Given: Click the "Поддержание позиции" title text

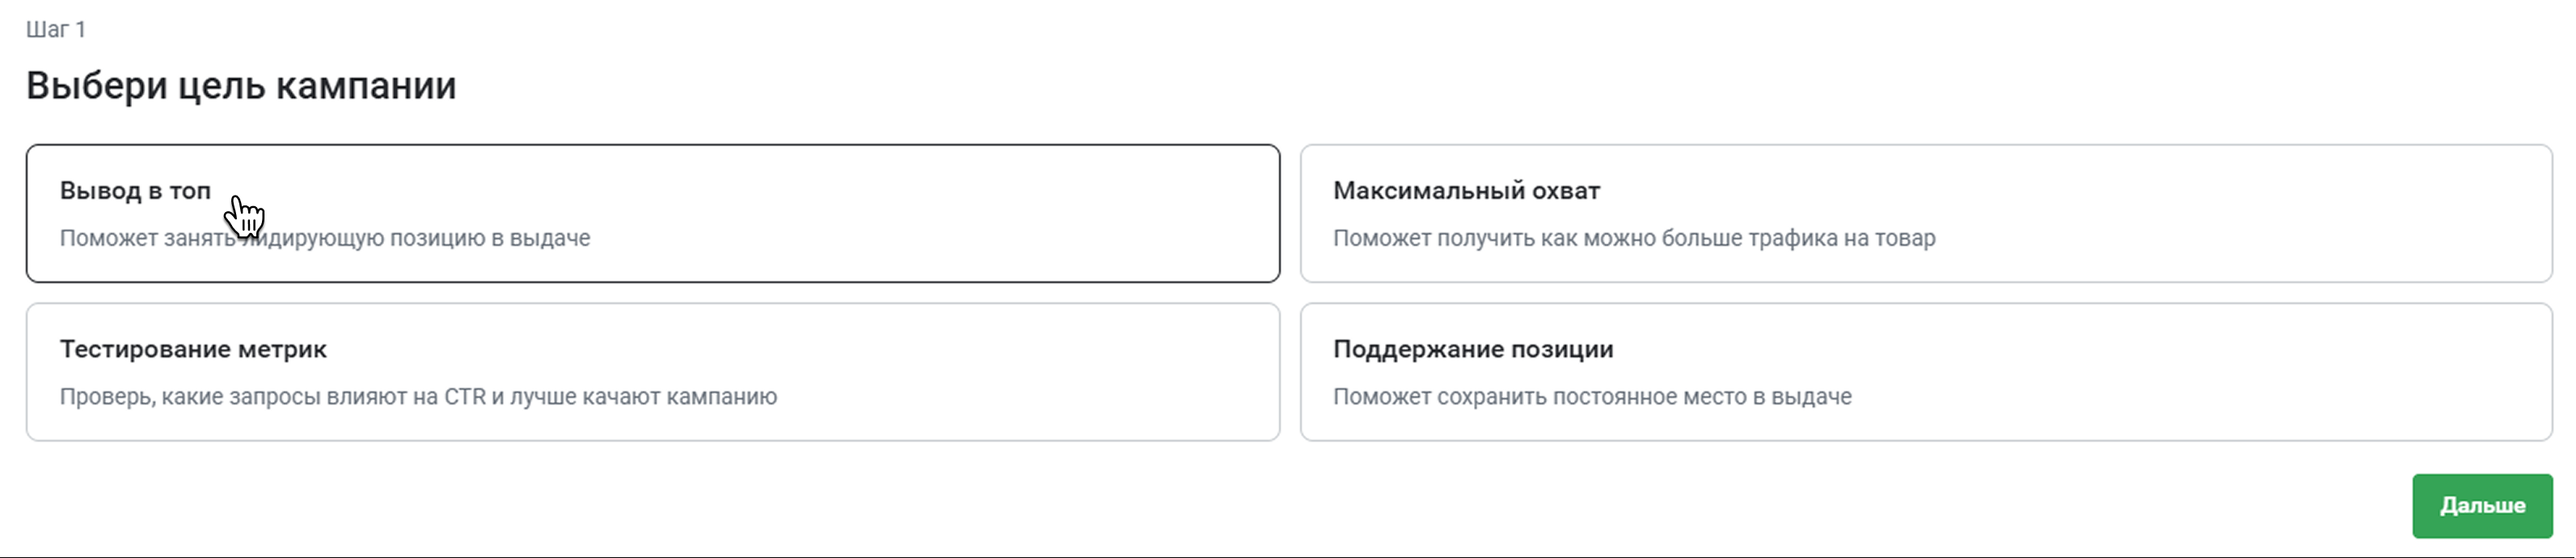Looking at the screenshot, I should [x=1473, y=350].
